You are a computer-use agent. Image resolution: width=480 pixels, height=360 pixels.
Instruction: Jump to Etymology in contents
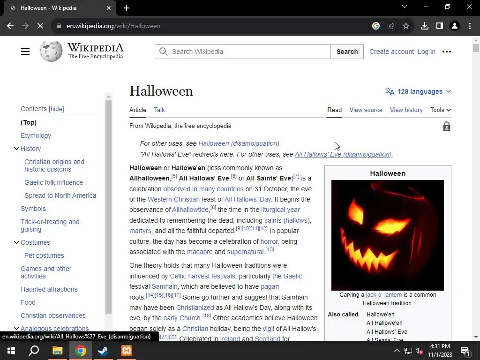36,135
